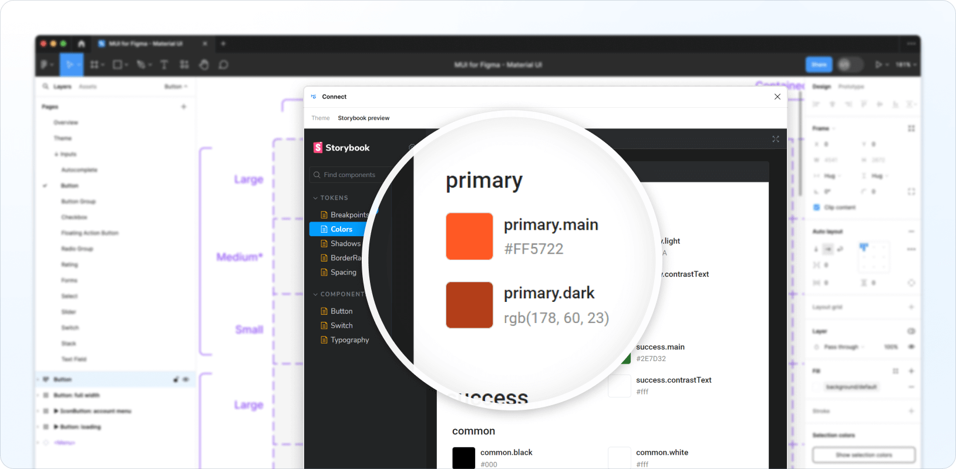Open the Breakpoints story
956x469 pixels.
coord(344,215)
